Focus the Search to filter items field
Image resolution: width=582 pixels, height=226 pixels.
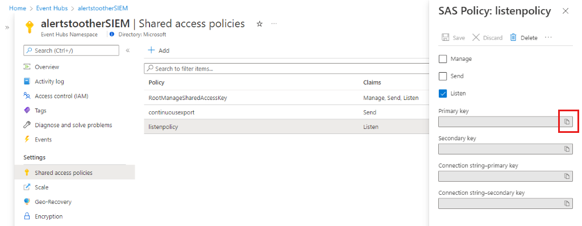[x=286, y=69]
